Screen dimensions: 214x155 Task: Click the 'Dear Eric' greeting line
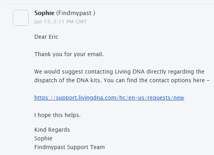click(46, 37)
